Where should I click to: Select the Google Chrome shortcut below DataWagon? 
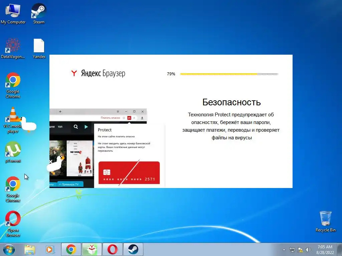pyautogui.click(x=13, y=85)
